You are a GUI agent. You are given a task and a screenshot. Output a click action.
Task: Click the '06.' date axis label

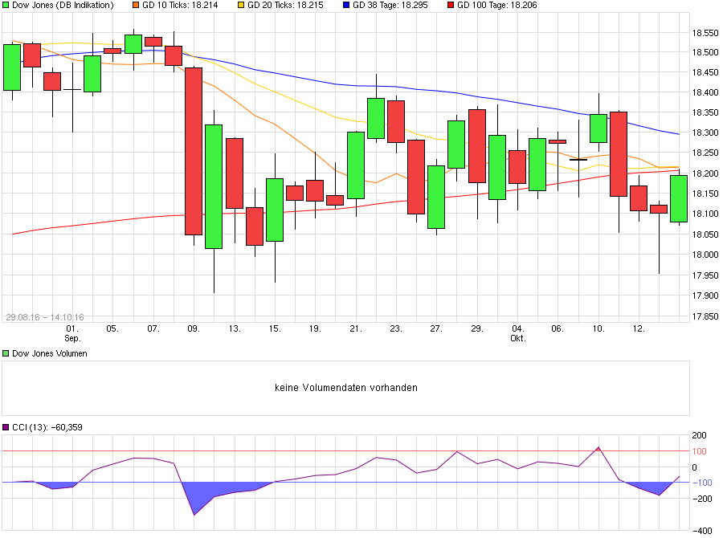coord(558,328)
